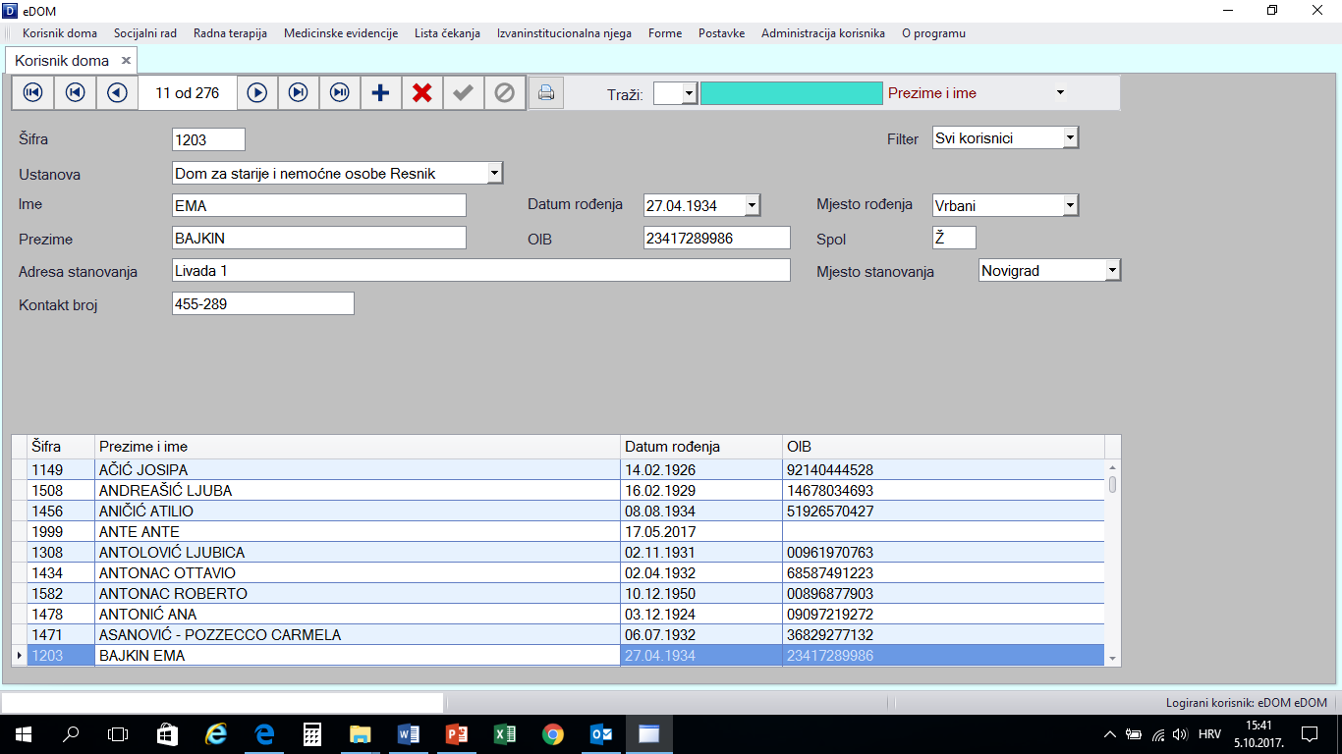Image resolution: width=1342 pixels, height=754 pixels.
Task: Click the OIB input field
Action: point(717,238)
